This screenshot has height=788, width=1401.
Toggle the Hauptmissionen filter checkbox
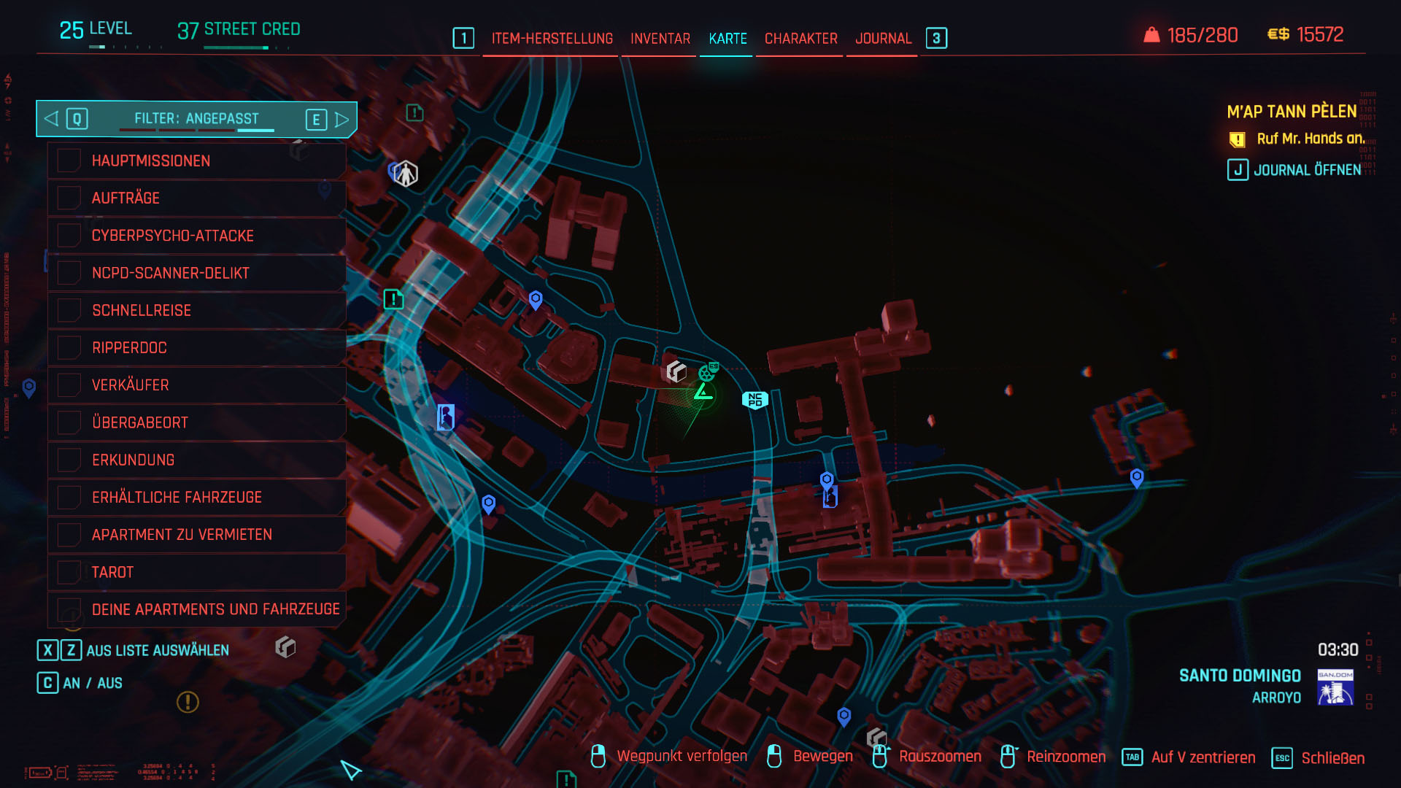coord(69,161)
